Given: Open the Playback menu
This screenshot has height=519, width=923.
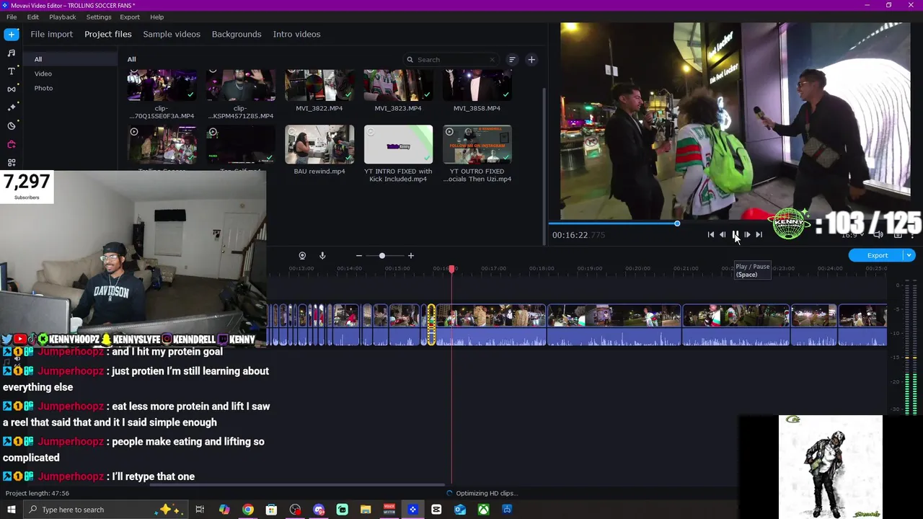Looking at the screenshot, I should [x=63, y=17].
